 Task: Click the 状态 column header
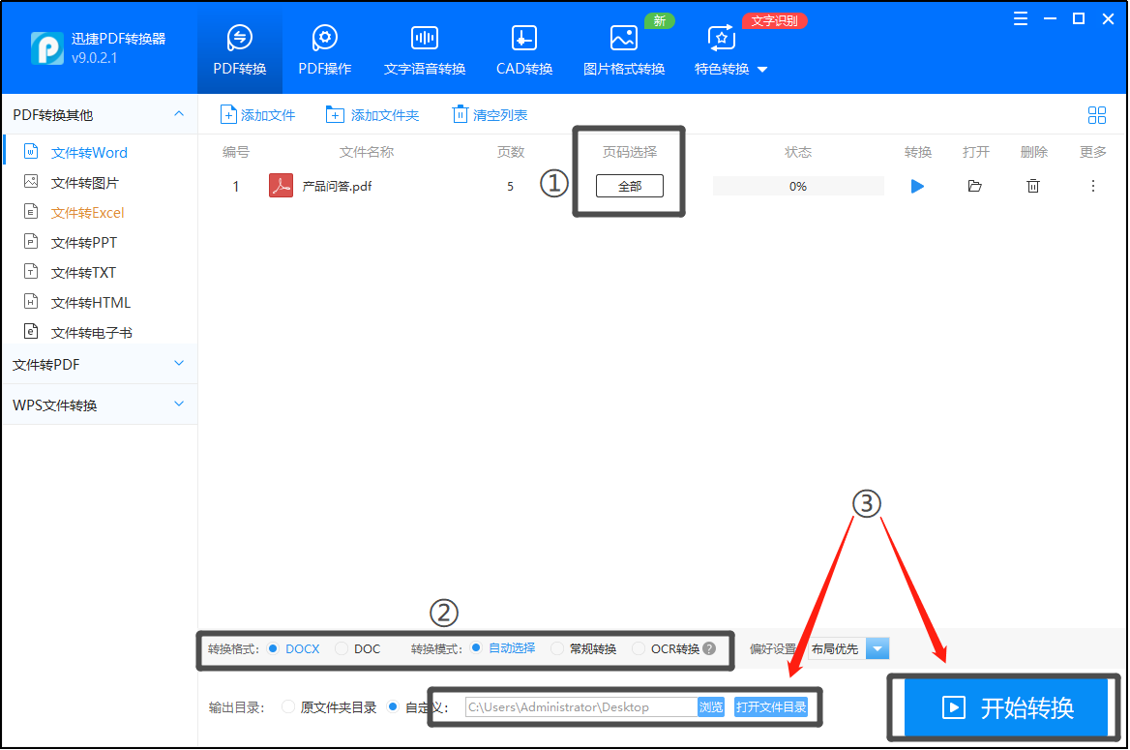[798, 152]
